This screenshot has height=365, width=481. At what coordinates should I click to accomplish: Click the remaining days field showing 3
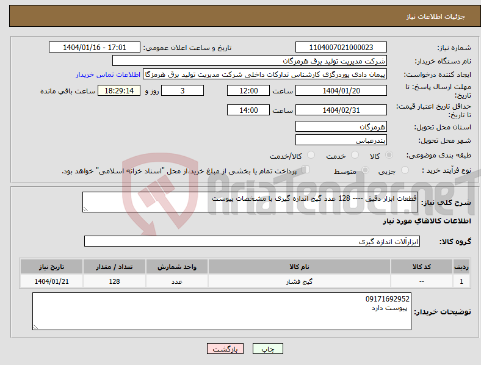click(183, 90)
